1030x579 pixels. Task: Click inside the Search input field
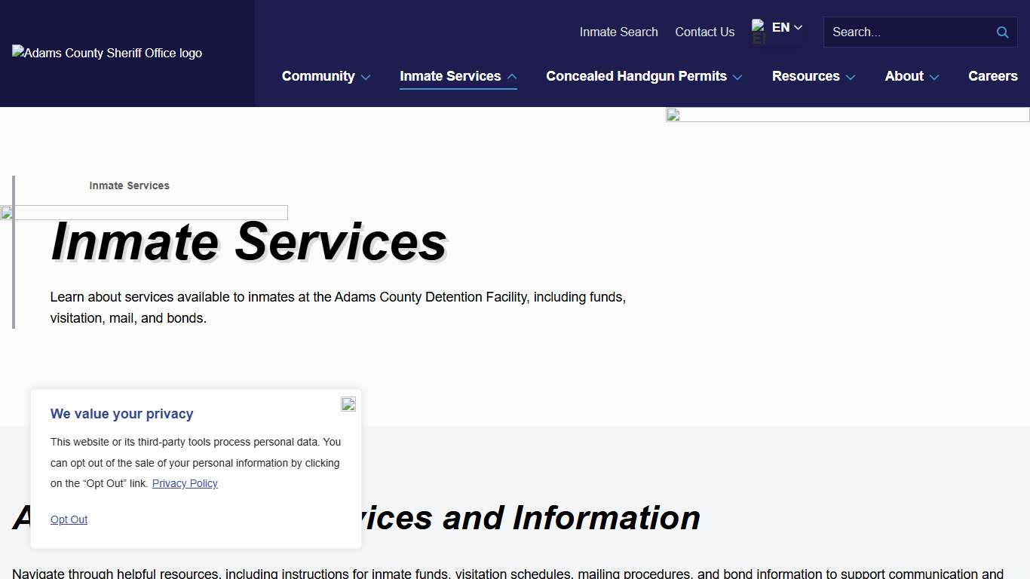905,32
